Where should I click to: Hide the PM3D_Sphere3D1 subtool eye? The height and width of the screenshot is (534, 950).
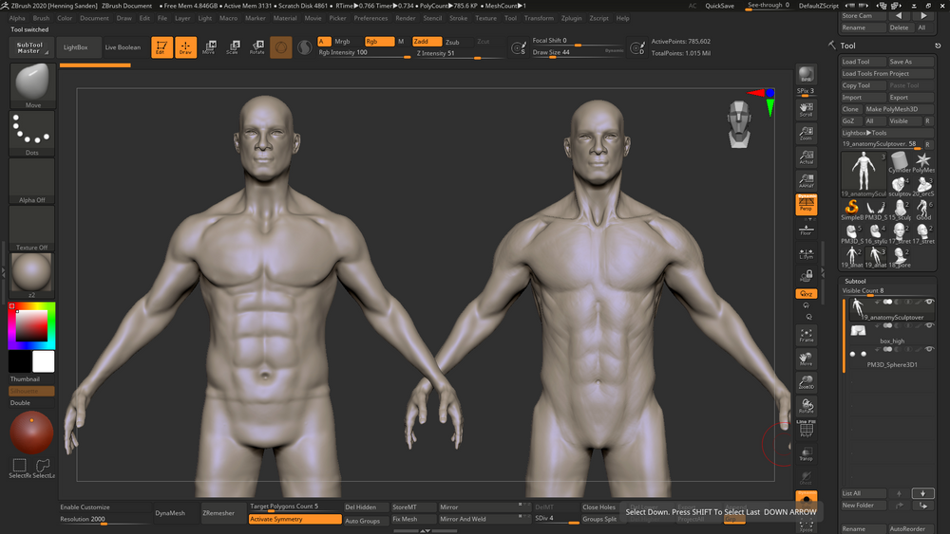click(929, 350)
